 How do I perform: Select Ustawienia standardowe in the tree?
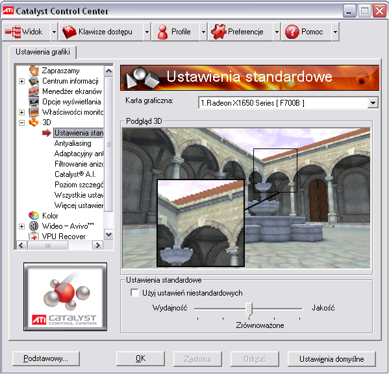(79, 133)
